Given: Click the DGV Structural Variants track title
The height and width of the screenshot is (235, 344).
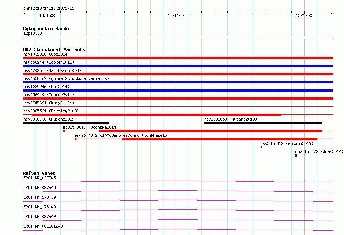Looking at the screenshot, I should [54, 49].
